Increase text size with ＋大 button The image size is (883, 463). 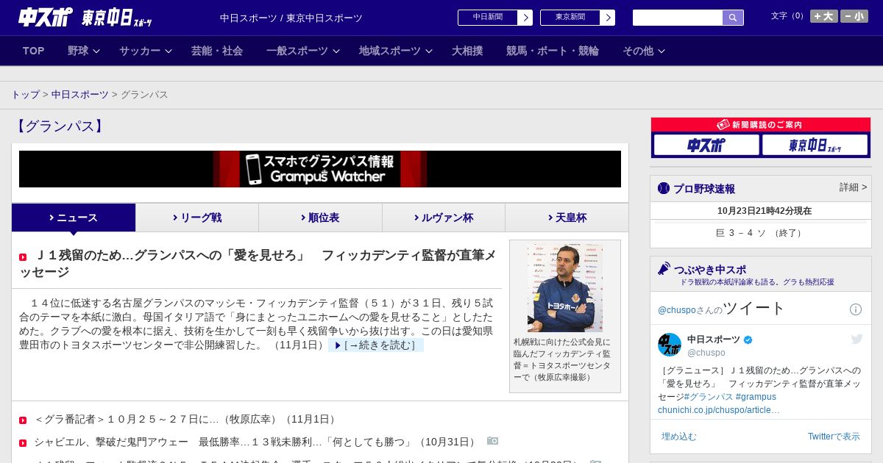[x=824, y=16]
